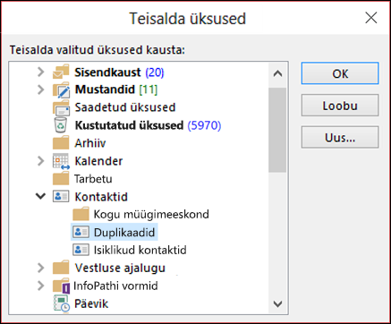Select the Saadetud üksused folder name
The width and height of the screenshot is (391, 324).
click(x=125, y=107)
